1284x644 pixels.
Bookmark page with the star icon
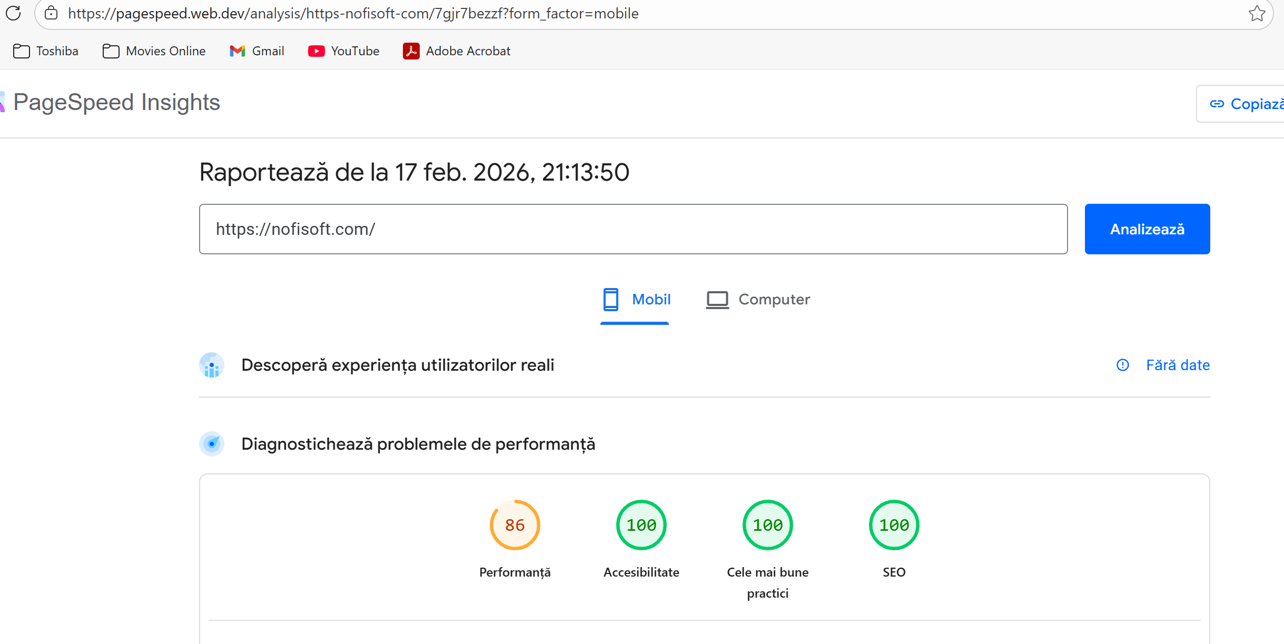coord(1257,13)
